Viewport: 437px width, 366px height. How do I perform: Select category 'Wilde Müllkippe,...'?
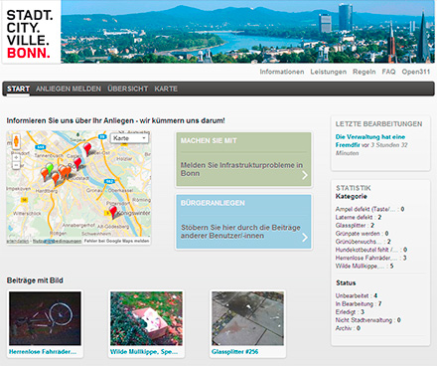point(360,266)
